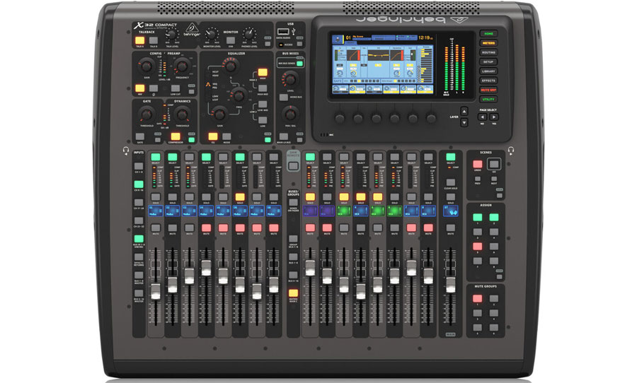Select the HIGH MID equalizer band button
The width and height of the screenshot is (637, 383).
point(263,88)
